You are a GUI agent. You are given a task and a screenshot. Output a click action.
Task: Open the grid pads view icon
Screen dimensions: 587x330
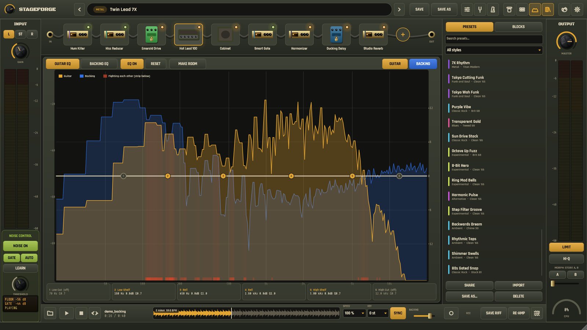pyautogui.click(x=522, y=10)
